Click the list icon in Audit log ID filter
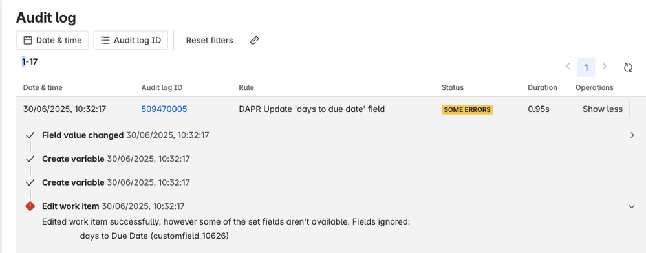The width and height of the screenshot is (646, 253). tap(105, 40)
